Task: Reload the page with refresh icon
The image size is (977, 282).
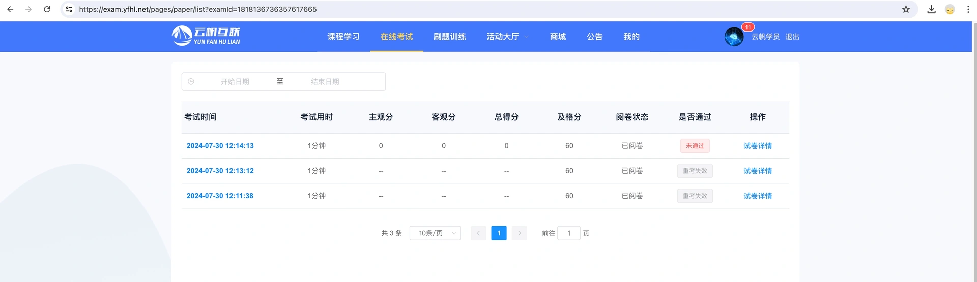Action: click(x=47, y=9)
